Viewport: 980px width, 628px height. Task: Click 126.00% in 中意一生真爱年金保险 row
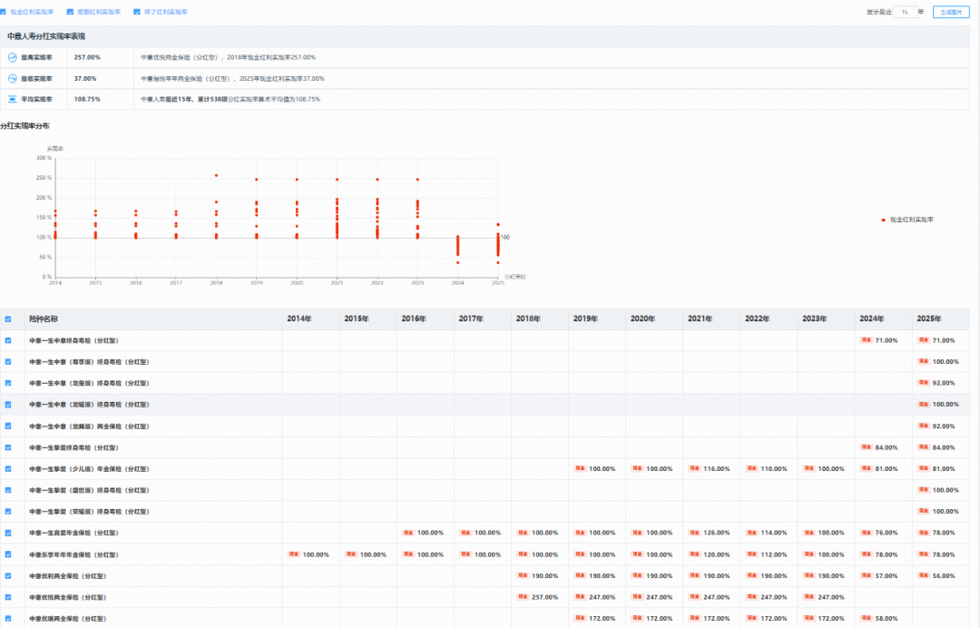[716, 533]
